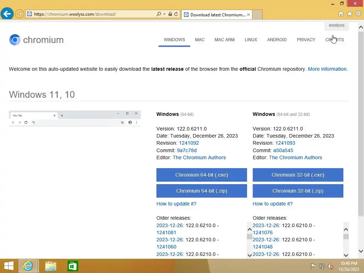
Task: Click Internet Explorer taskbar icon
Action: point(28,266)
